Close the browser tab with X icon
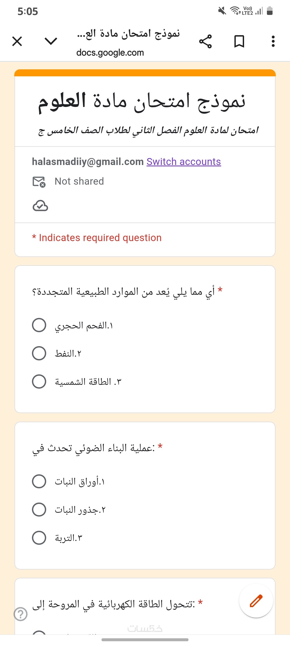This screenshot has height=645, width=290. pos(17,41)
